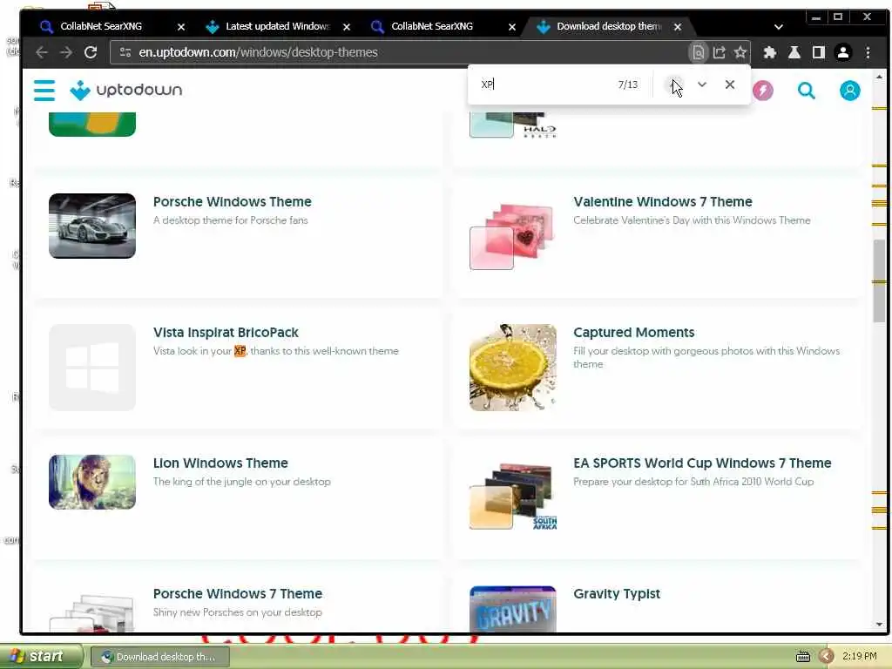Click the keyboard icon in system tray
The height and width of the screenshot is (669, 892).
(x=802, y=657)
